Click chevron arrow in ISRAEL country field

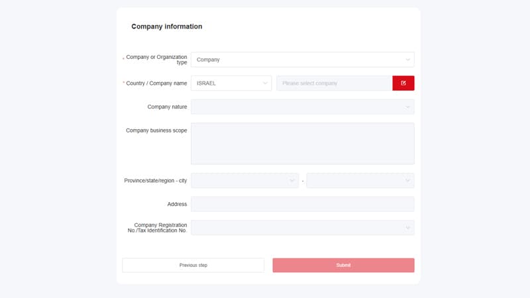[x=265, y=83]
